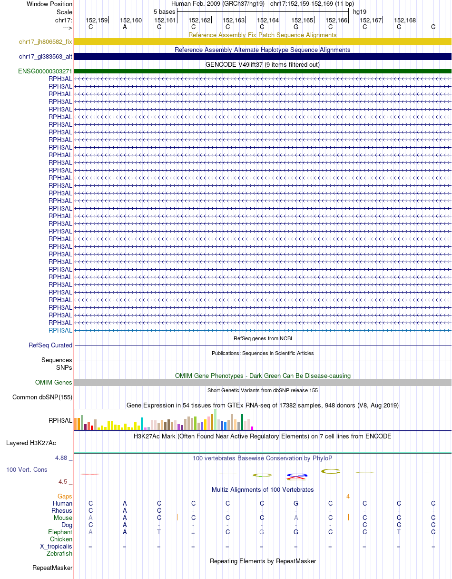The height and width of the screenshot is (579, 452).
Task: Click the Window Position label
Action: pos(49,4)
